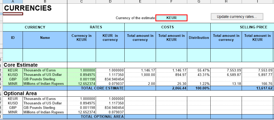Click the small empty box below CURRENCIES title

pos(13,14)
